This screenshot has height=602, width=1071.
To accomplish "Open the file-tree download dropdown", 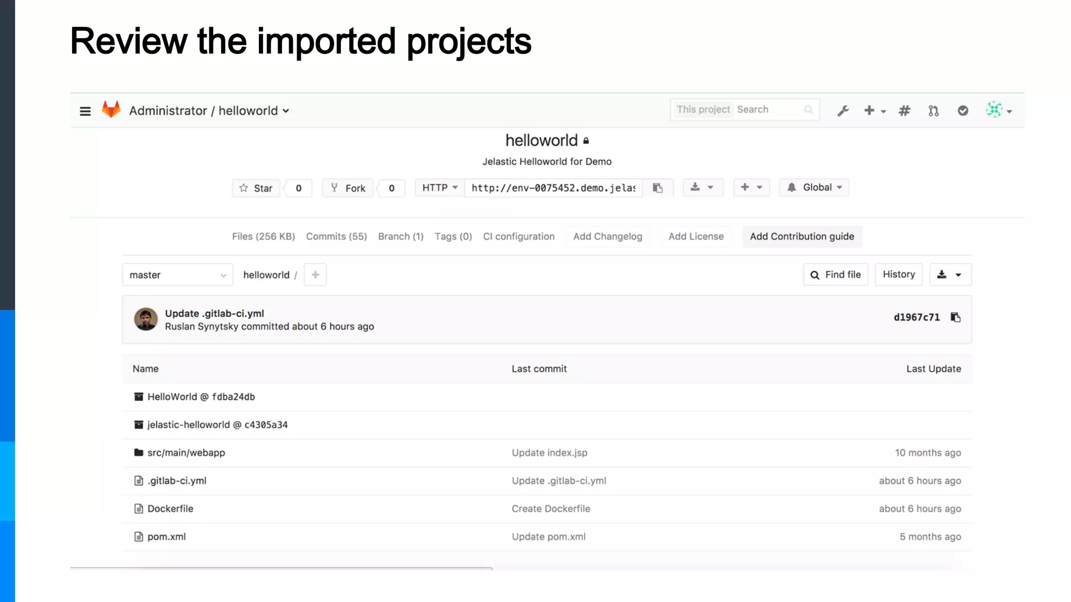I will (x=950, y=274).
